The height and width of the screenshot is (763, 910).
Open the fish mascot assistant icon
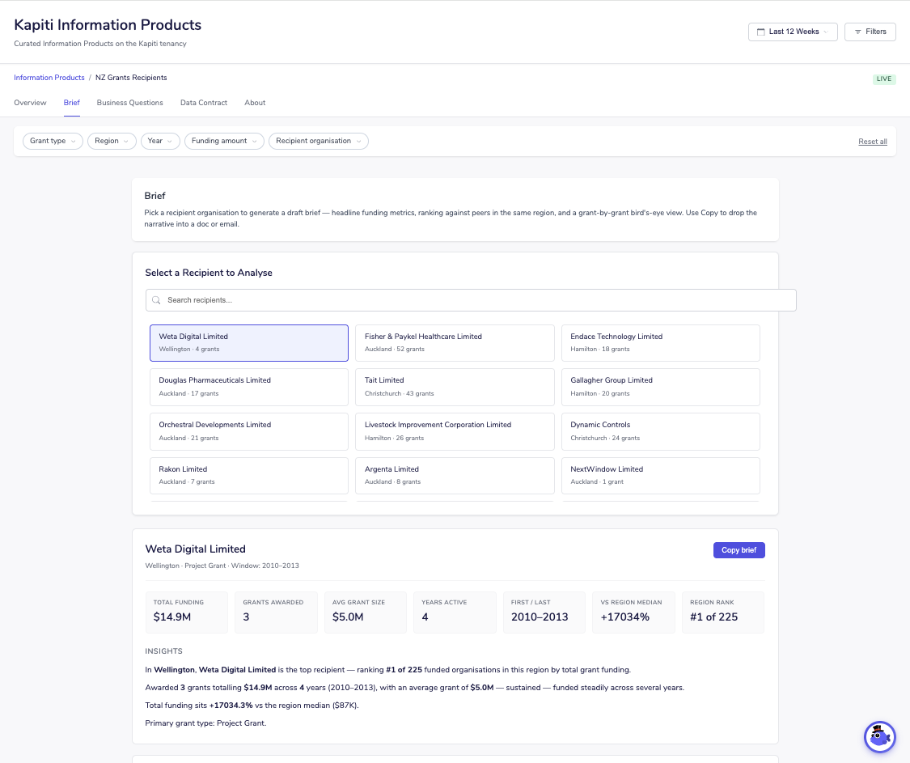[880, 737]
